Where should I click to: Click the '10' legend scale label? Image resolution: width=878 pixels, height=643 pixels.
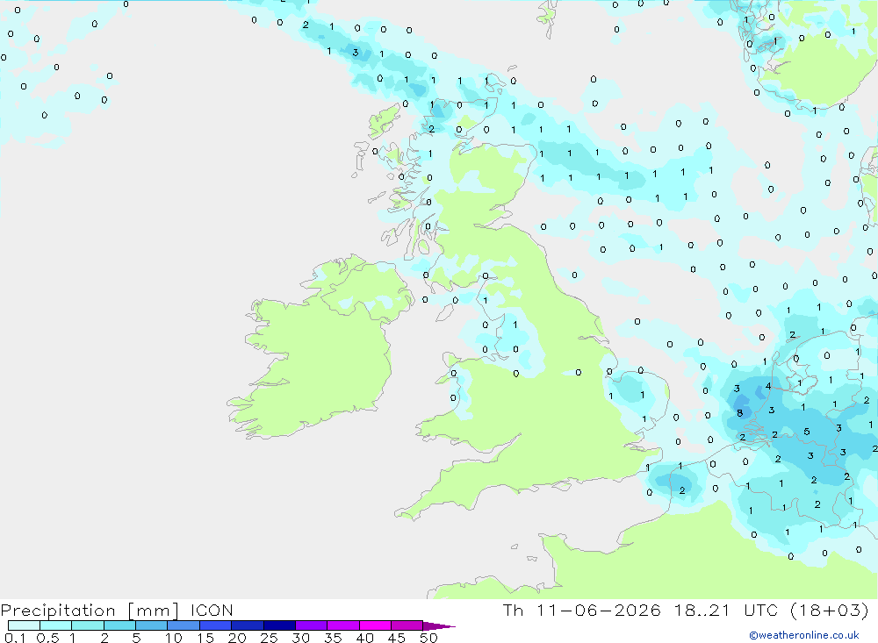click(x=174, y=638)
